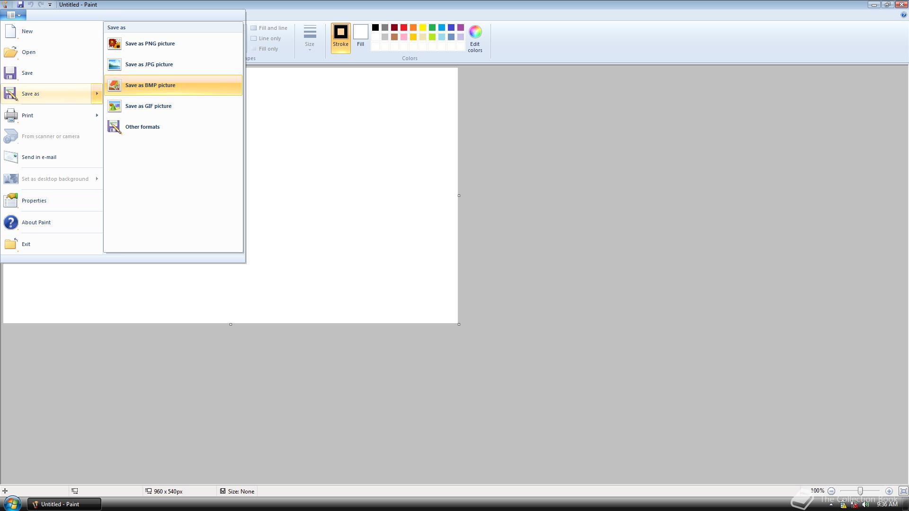Pick the green color swatch
The height and width of the screenshot is (511, 909).
pyautogui.click(x=432, y=27)
